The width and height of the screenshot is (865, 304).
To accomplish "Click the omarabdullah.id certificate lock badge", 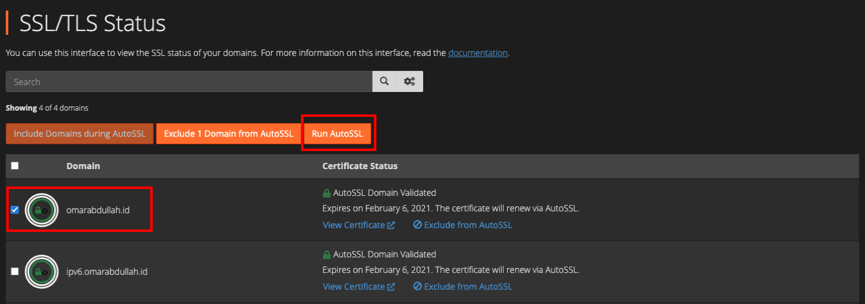I will coord(41,210).
